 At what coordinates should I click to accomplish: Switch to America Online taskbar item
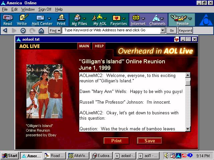[31, 156]
